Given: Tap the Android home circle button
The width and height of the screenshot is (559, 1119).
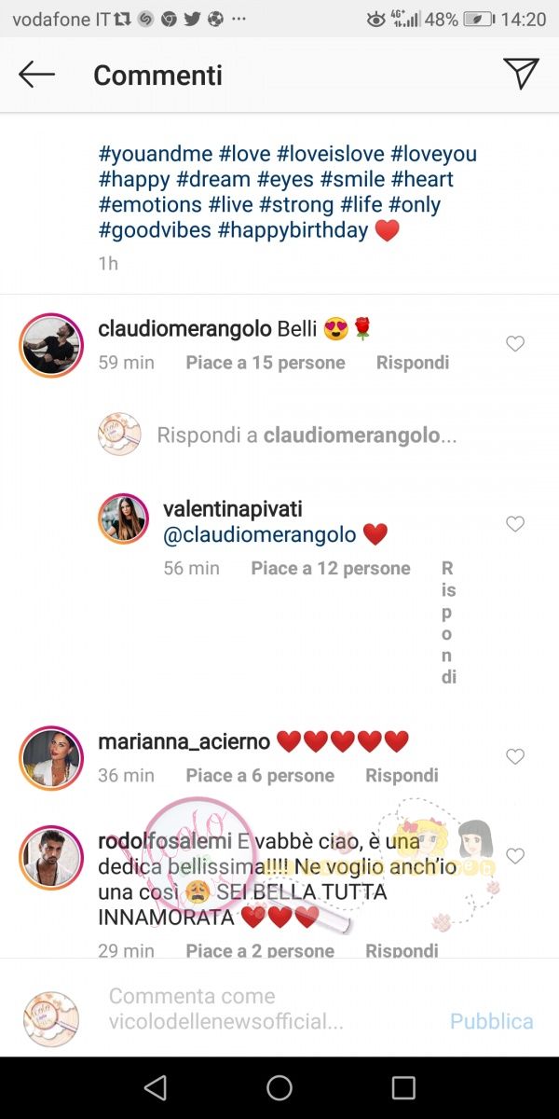Looking at the screenshot, I should [x=279, y=1087].
